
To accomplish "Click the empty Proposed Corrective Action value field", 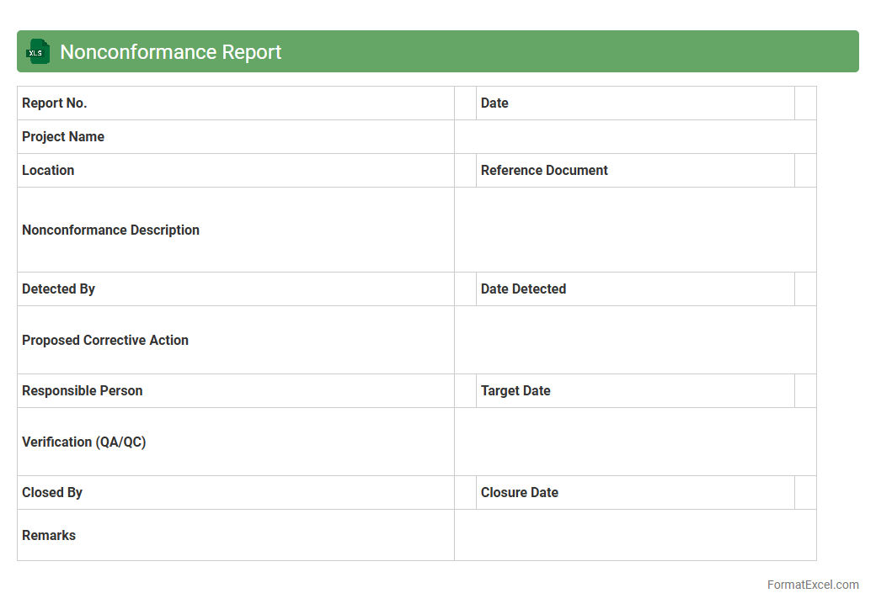I will point(635,340).
